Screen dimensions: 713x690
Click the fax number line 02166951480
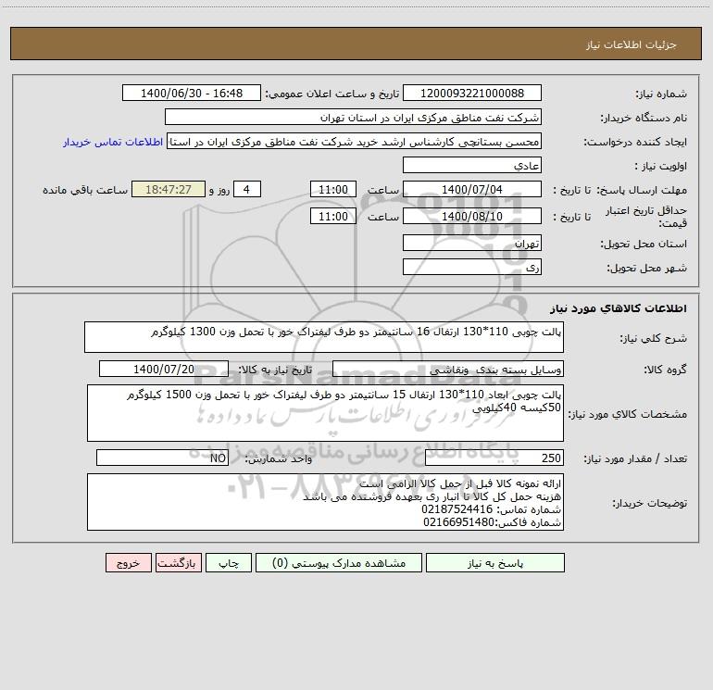coord(492,522)
